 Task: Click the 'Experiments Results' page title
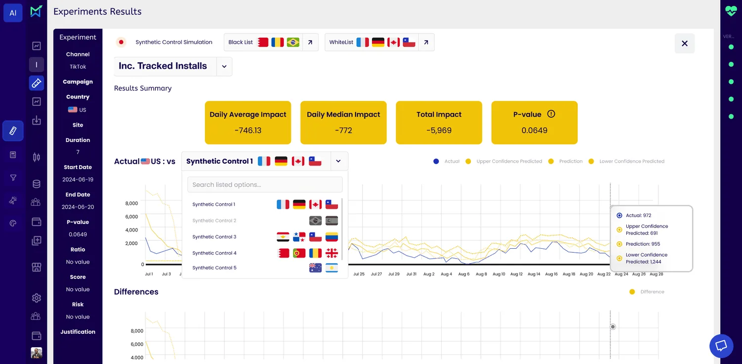click(97, 12)
